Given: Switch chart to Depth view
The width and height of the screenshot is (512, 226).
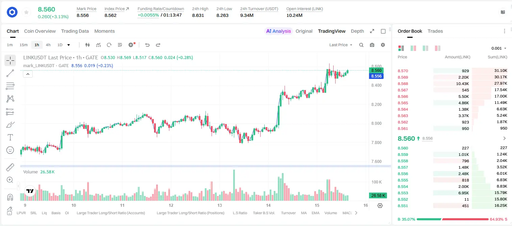Looking at the screenshot, I should (x=357, y=31).
